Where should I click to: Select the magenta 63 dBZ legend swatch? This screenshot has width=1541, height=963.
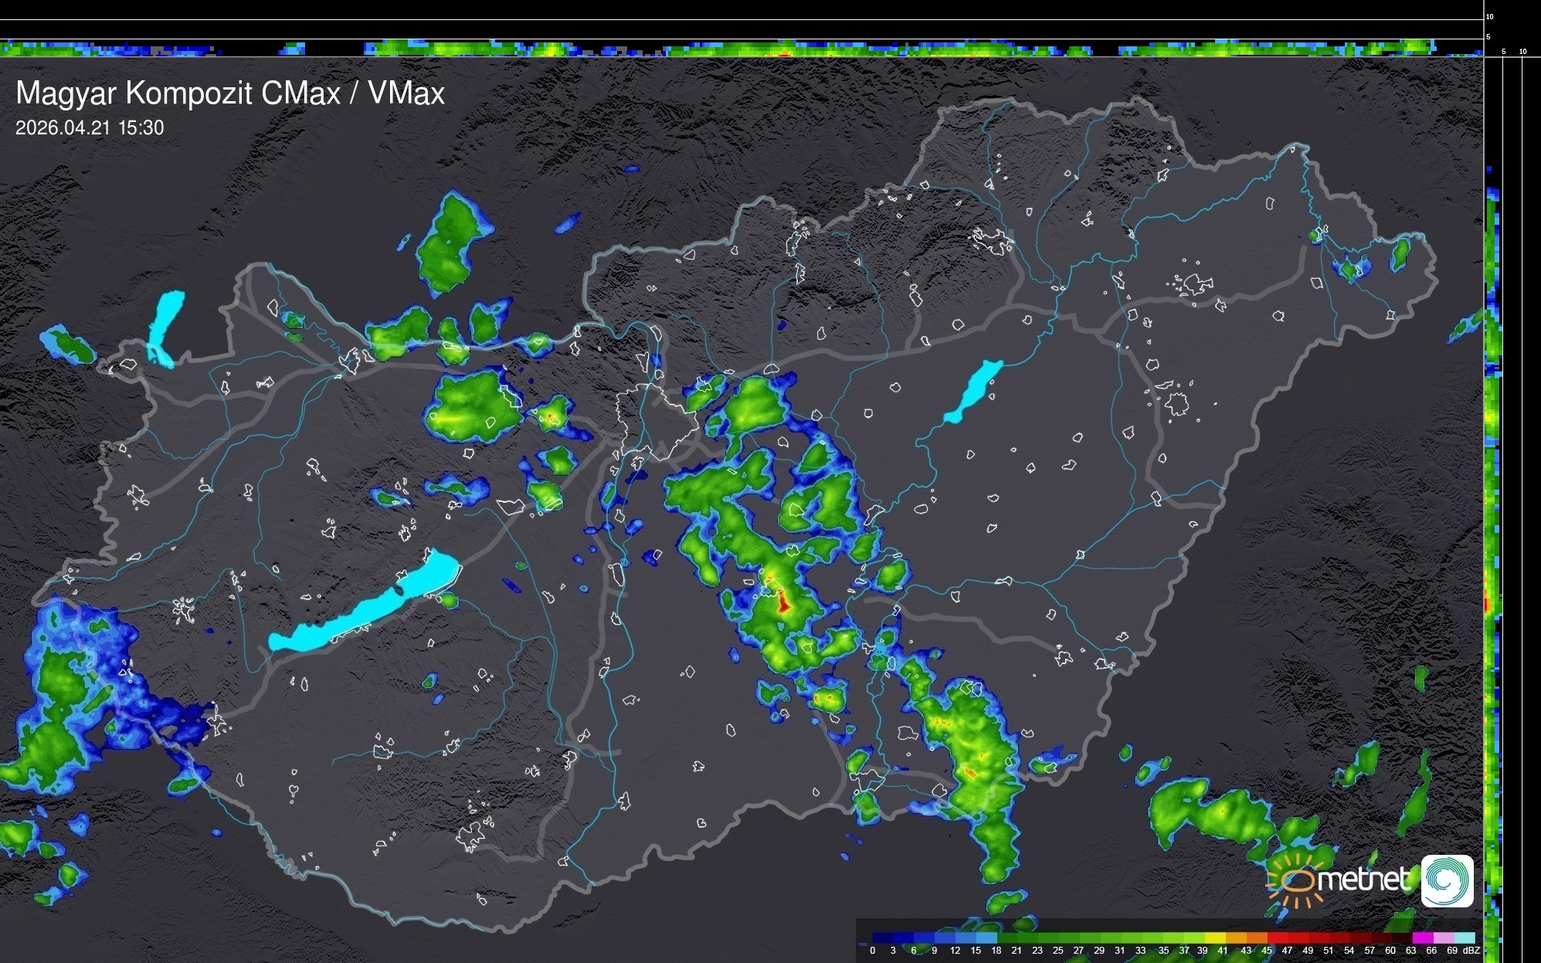coord(1422,938)
